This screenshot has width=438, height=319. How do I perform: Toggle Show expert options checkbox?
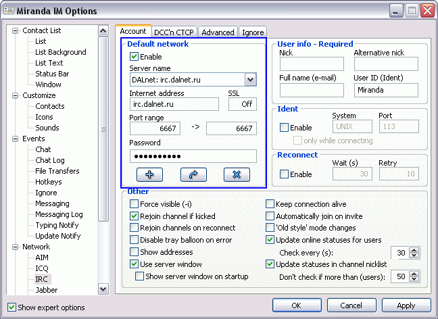[11, 308]
